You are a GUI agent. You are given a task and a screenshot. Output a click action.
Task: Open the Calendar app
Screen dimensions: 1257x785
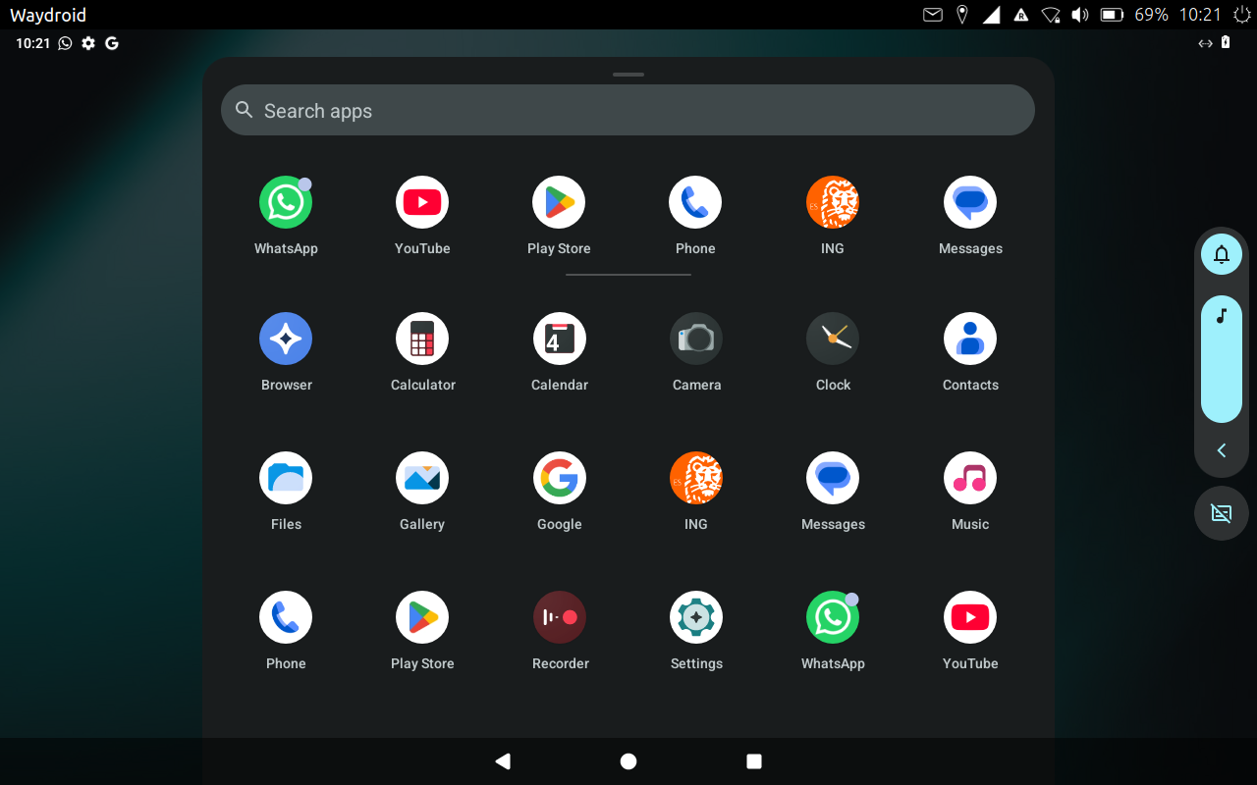(x=560, y=340)
